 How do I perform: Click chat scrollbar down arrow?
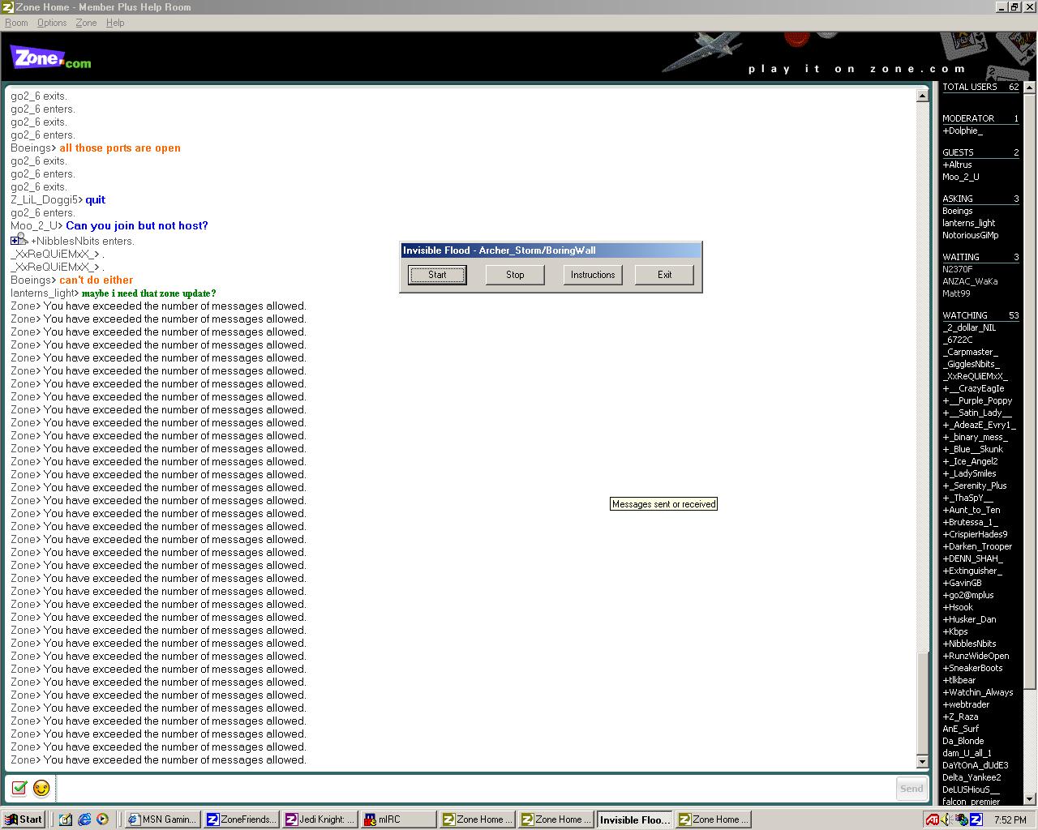(x=922, y=761)
